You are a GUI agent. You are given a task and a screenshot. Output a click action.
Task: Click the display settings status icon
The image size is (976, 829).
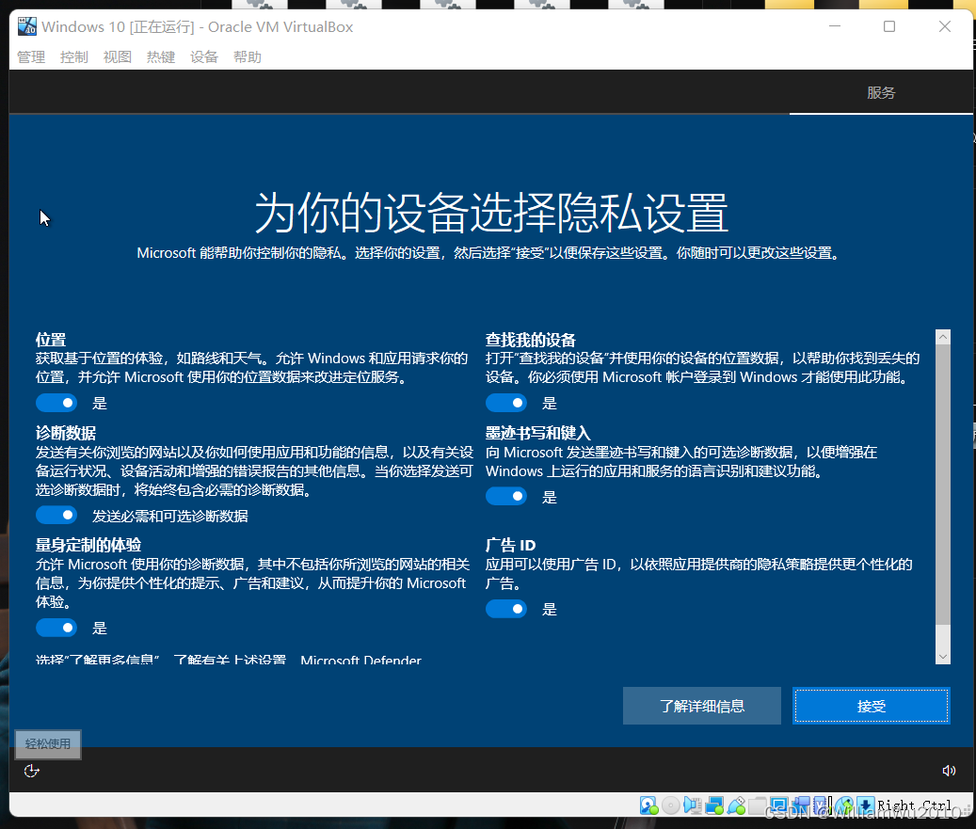(779, 805)
